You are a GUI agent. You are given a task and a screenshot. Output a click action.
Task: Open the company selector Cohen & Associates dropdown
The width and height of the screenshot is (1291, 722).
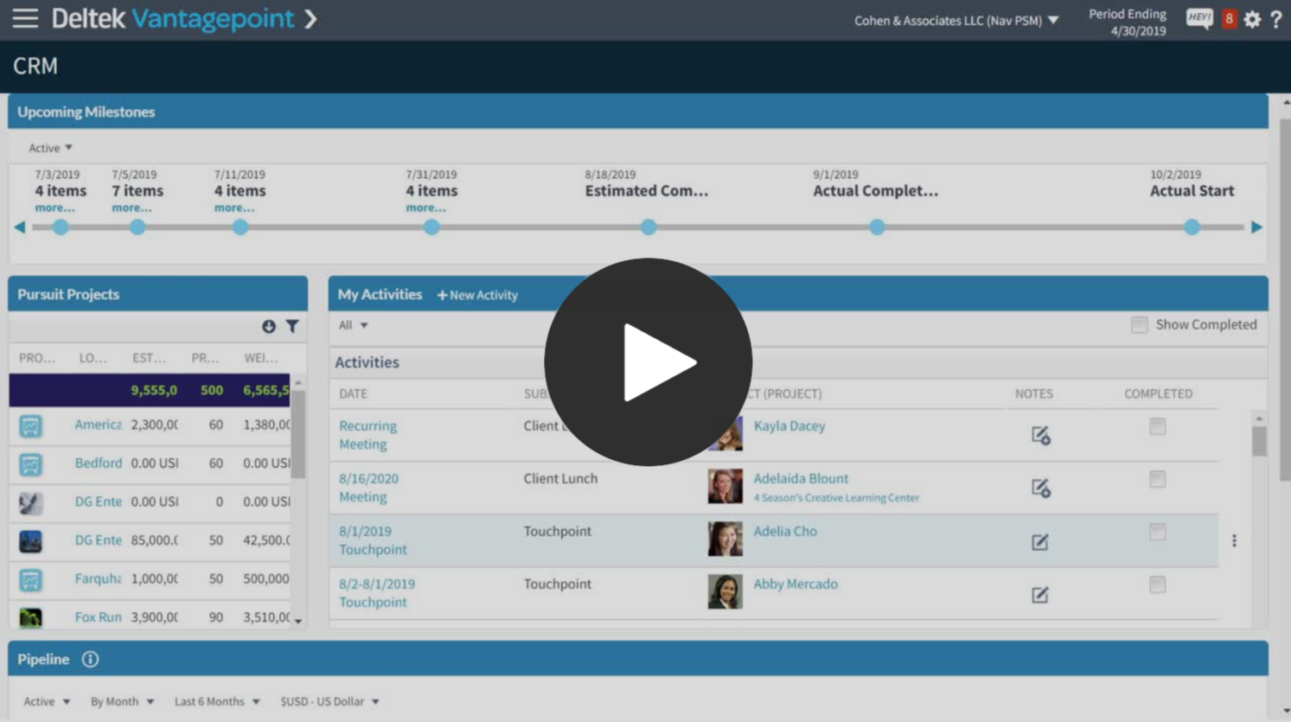(956, 20)
